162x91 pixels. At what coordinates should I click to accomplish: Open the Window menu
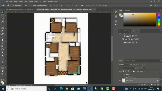tap(50, 2)
